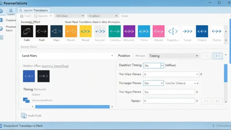Click the Phoerted Soectt sidebar icon
Image resolution: width=231 pixels, height=130 pixels.
(x=1, y=29)
